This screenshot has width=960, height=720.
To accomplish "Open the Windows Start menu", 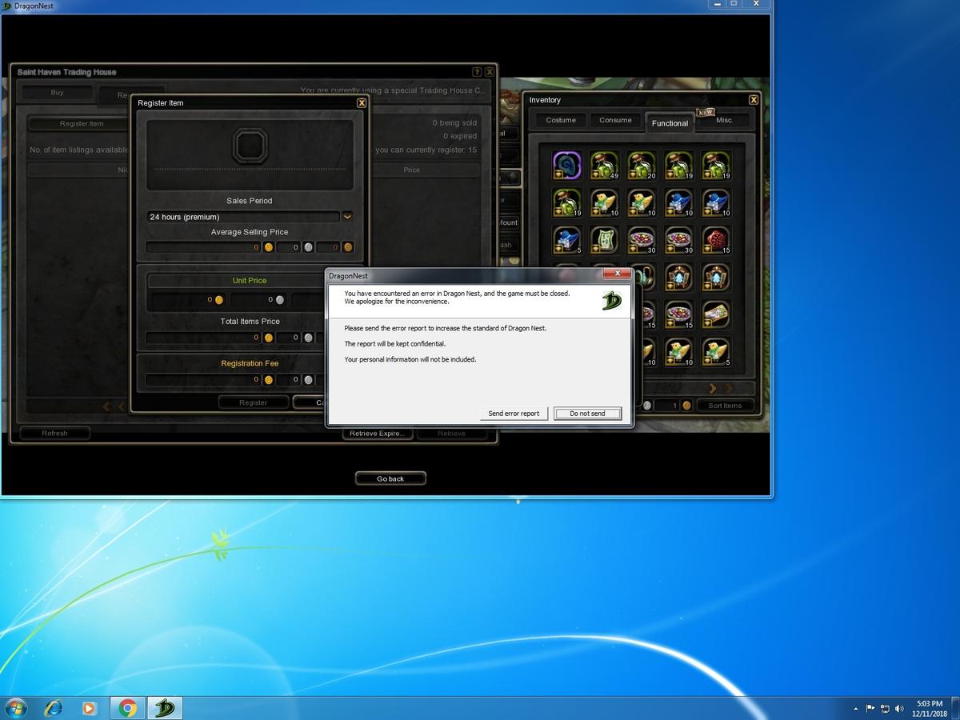I will pos(15,708).
